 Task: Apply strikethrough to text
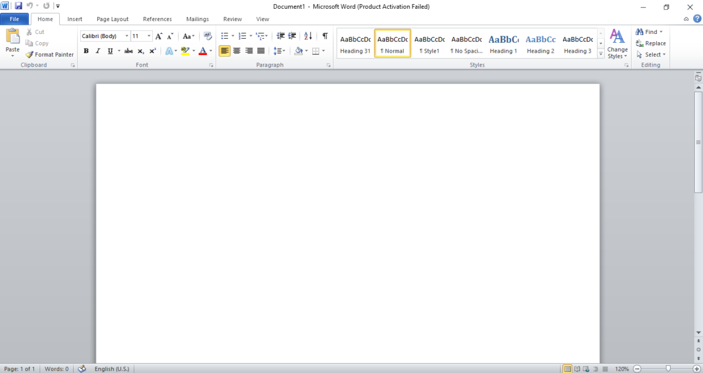point(128,51)
